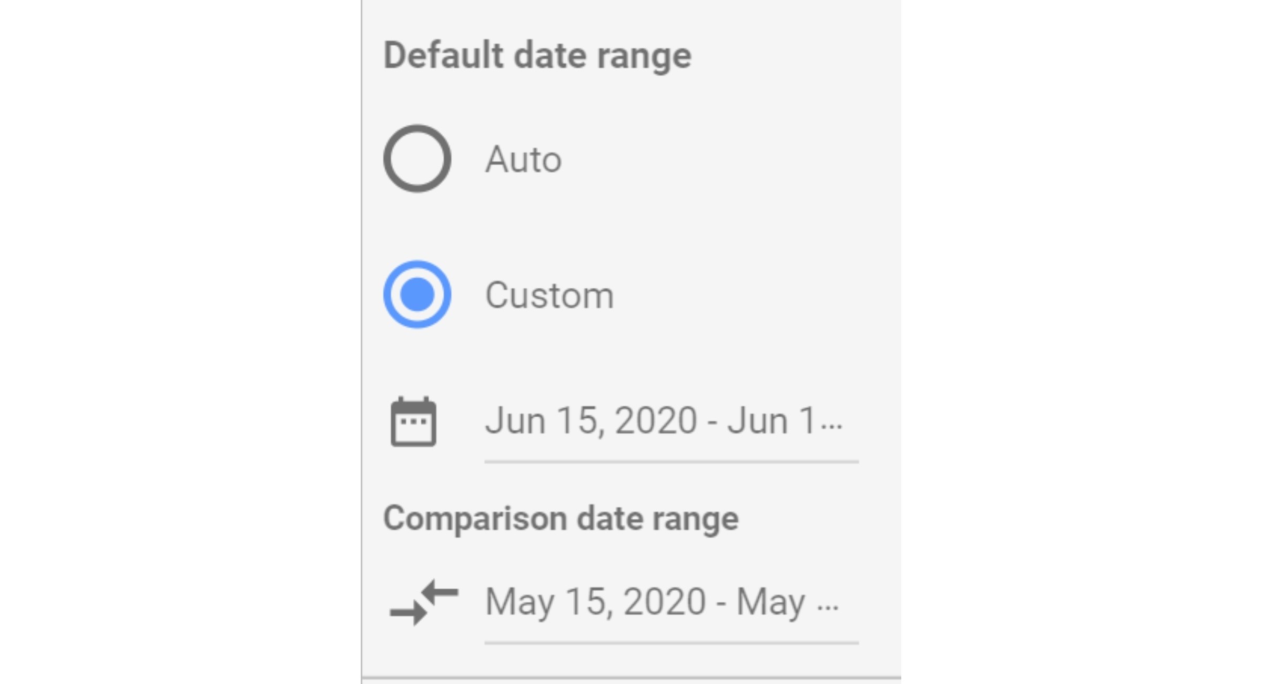1262x684 pixels.
Task: Click the comparison arrows icon
Action: 424,602
